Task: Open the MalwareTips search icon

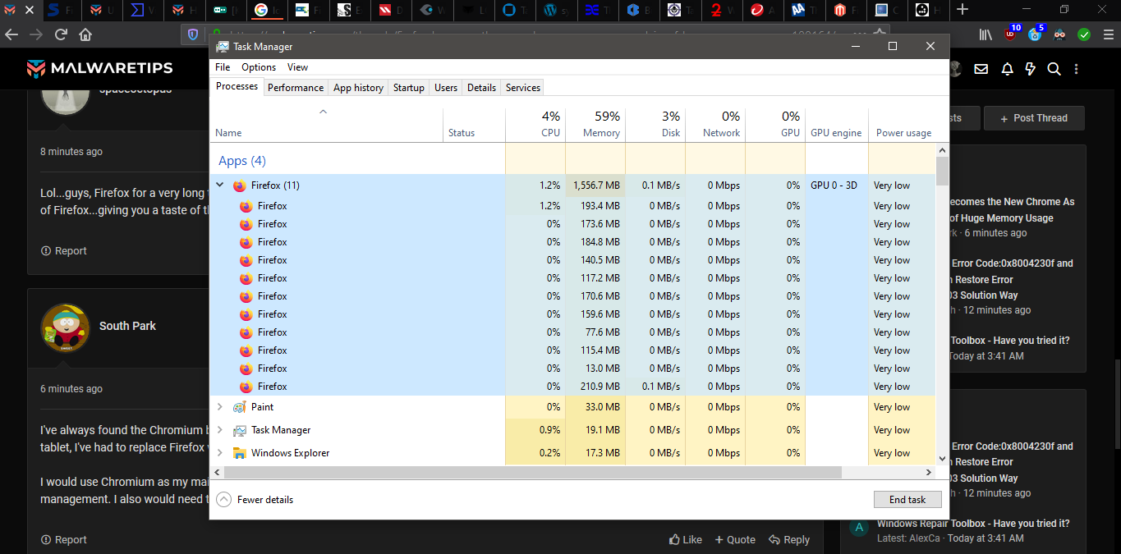Action: tap(1054, 69)
